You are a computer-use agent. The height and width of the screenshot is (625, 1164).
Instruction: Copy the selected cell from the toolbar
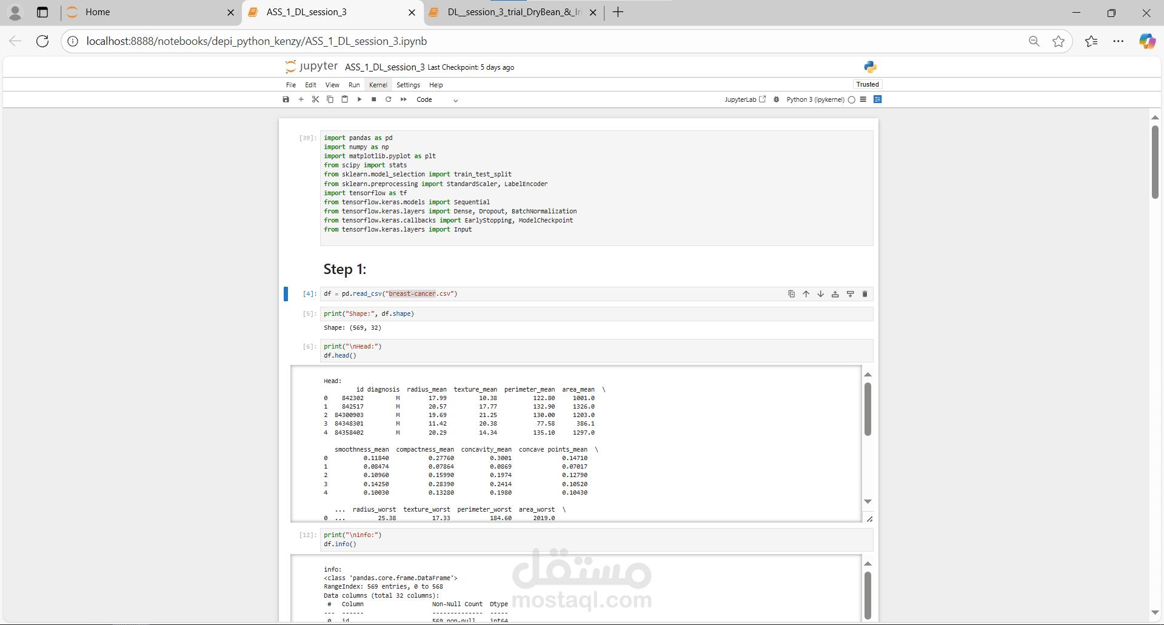pyautogui.click(x=330, y=99)
